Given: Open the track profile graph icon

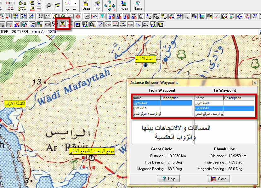Looking at the screenshot, I should point(94,16).
